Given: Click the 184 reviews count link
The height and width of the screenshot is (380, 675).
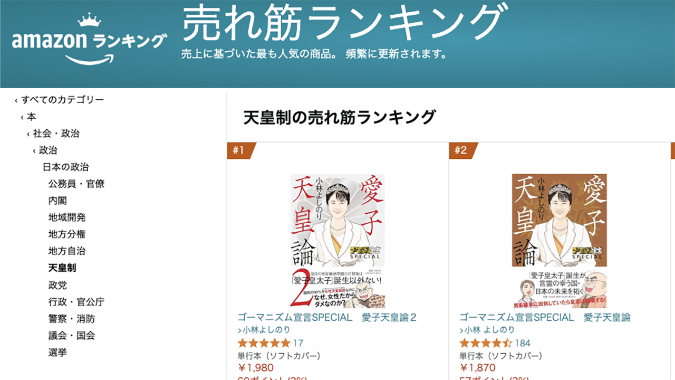Looking at the screenshot, I should [x=523, y=343].
